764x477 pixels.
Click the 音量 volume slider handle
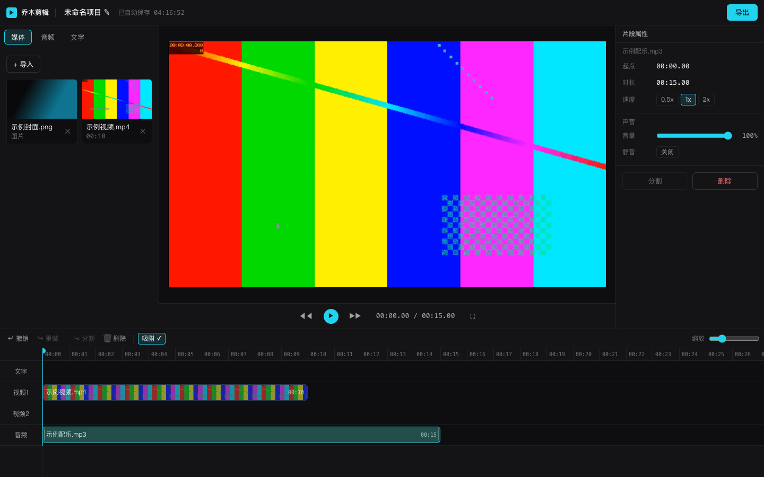pyautogui.click(x=728, y=136)
